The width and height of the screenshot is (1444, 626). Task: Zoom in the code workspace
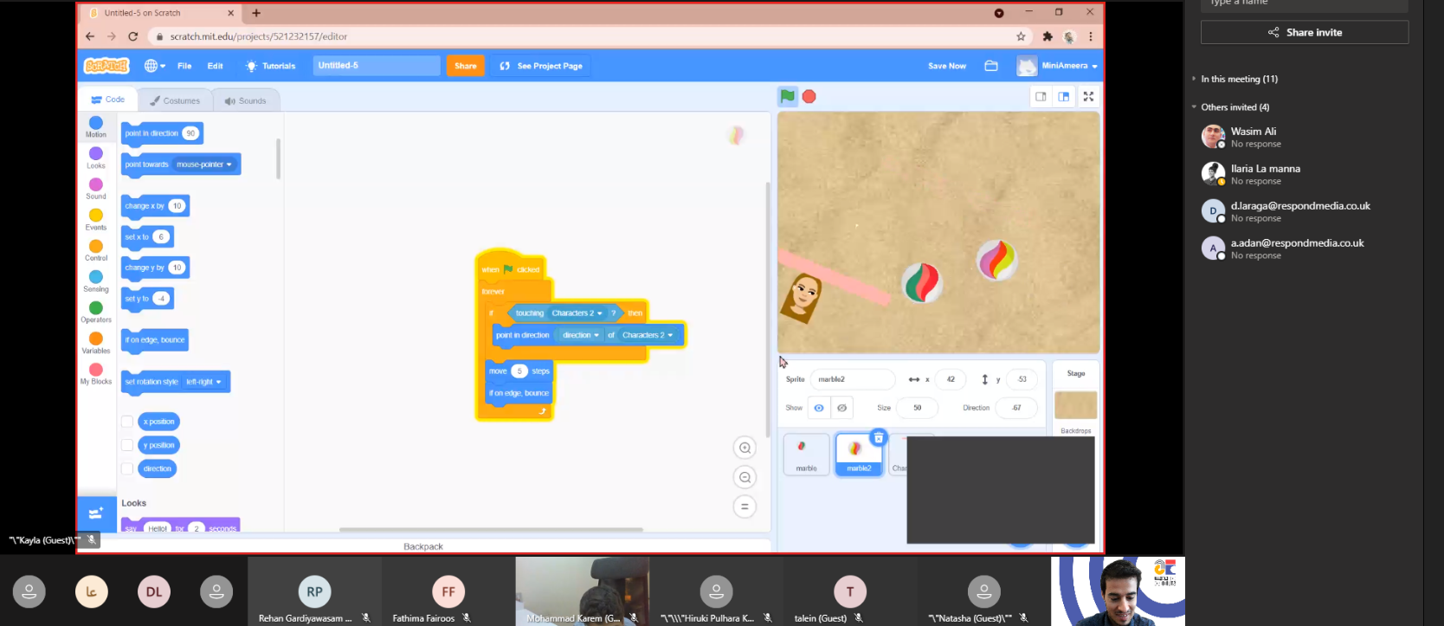pyautogui.click(x=745, y=448)
